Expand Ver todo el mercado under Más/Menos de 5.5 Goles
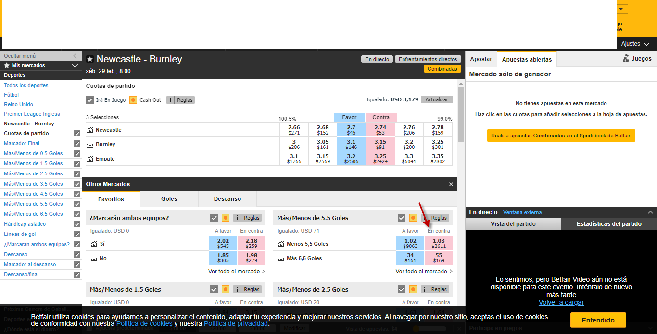657x334 pixels. [x=424, y=272]
